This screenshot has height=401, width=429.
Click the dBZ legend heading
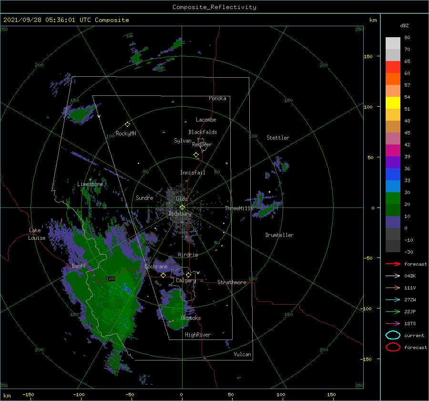pyautogui.click(x=404, y=25)
